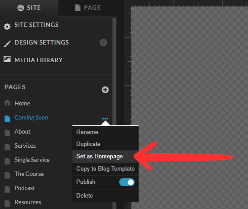Select the Podcast page
Viewport: 248px width, 209px height.
pyautogui.click(x=25, y=188)
